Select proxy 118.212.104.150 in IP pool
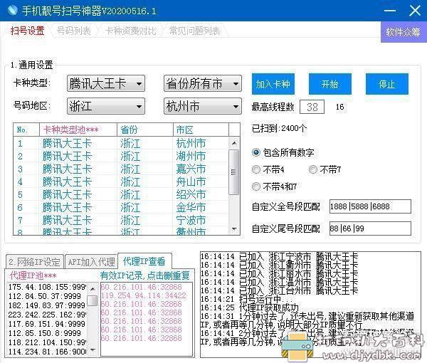The width and height of the screenshot is (427, 363). [47, 342]
